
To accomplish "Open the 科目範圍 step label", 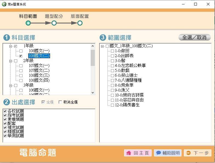I will pyautogui.click(x=28, y=16).
